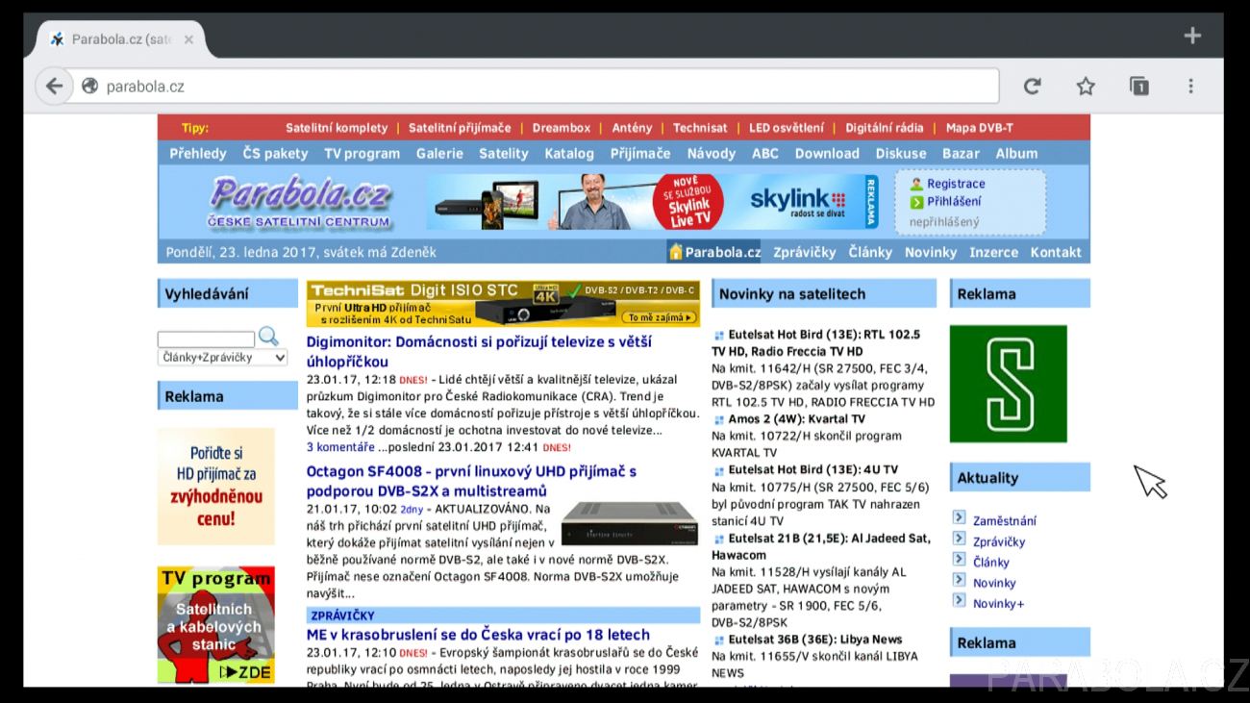
Task: Open the 3 komentáře link
Action: coord(340,447)
